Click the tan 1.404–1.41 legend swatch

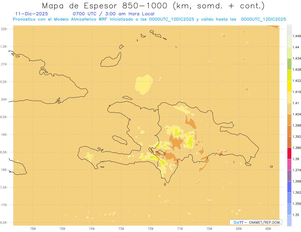tap(289, 109)
